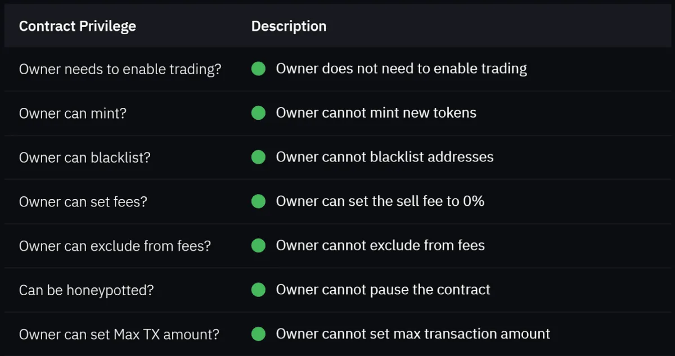Select the Contract Privilege column header
This screenshot has width=675, height=356.
click(x=78, y=26)
